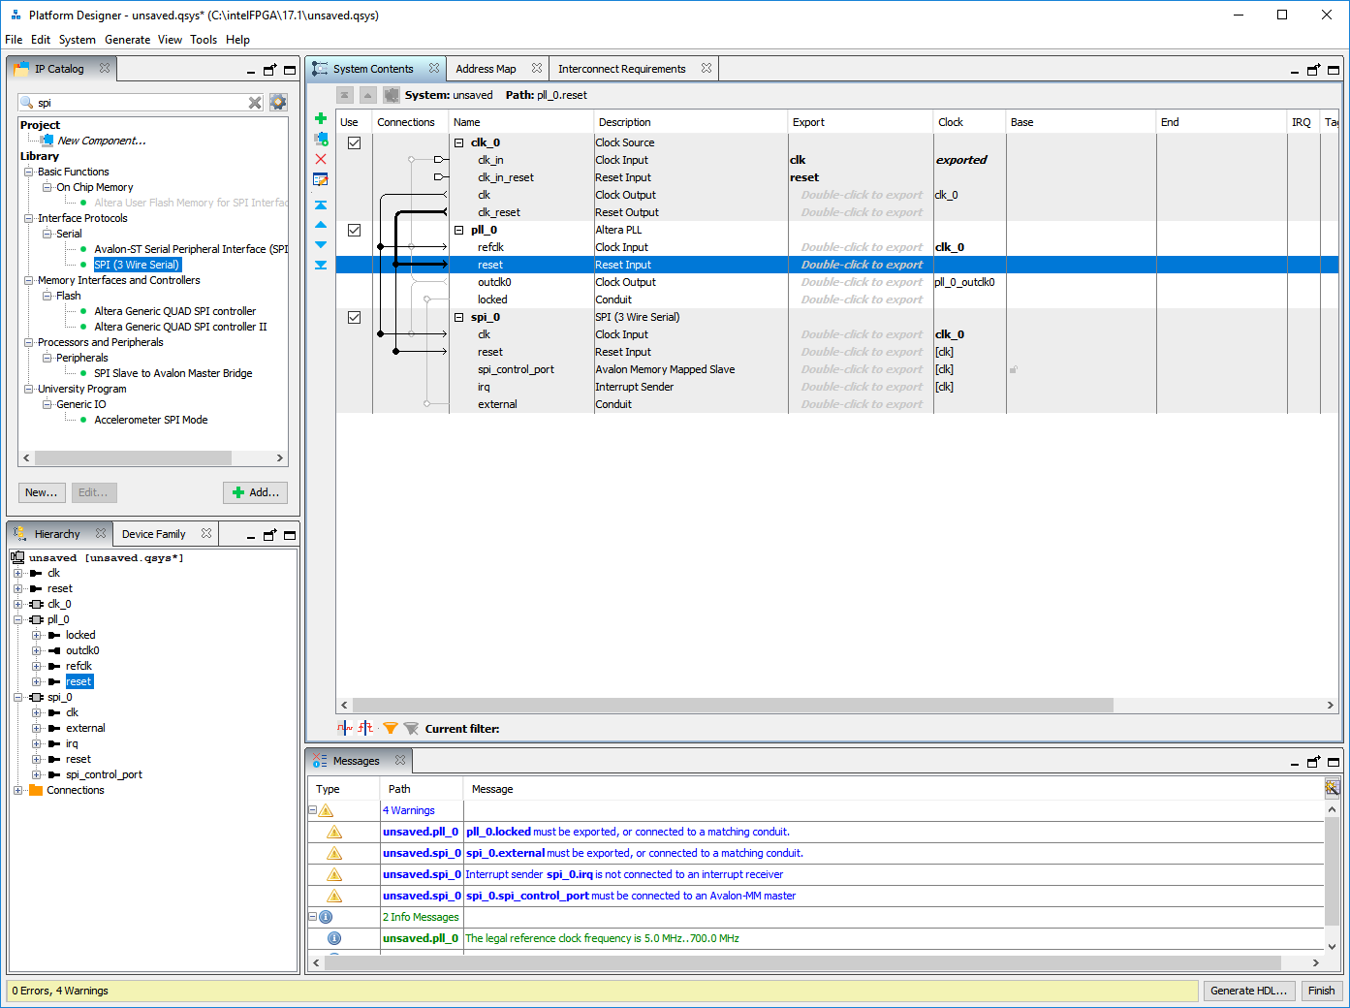The width and height of the screenshot is (1350, 1008).
Task: Open the System menu
Action: coord(77,40)
